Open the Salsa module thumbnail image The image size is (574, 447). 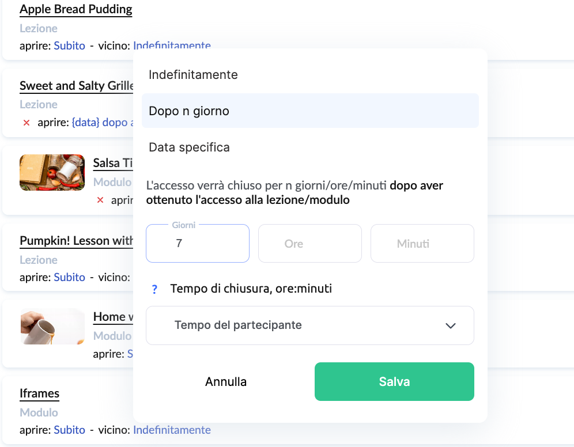click(x=52, y=172)
